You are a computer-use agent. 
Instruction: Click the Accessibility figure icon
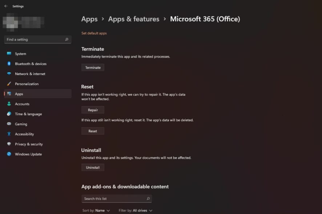pos(9,134)
